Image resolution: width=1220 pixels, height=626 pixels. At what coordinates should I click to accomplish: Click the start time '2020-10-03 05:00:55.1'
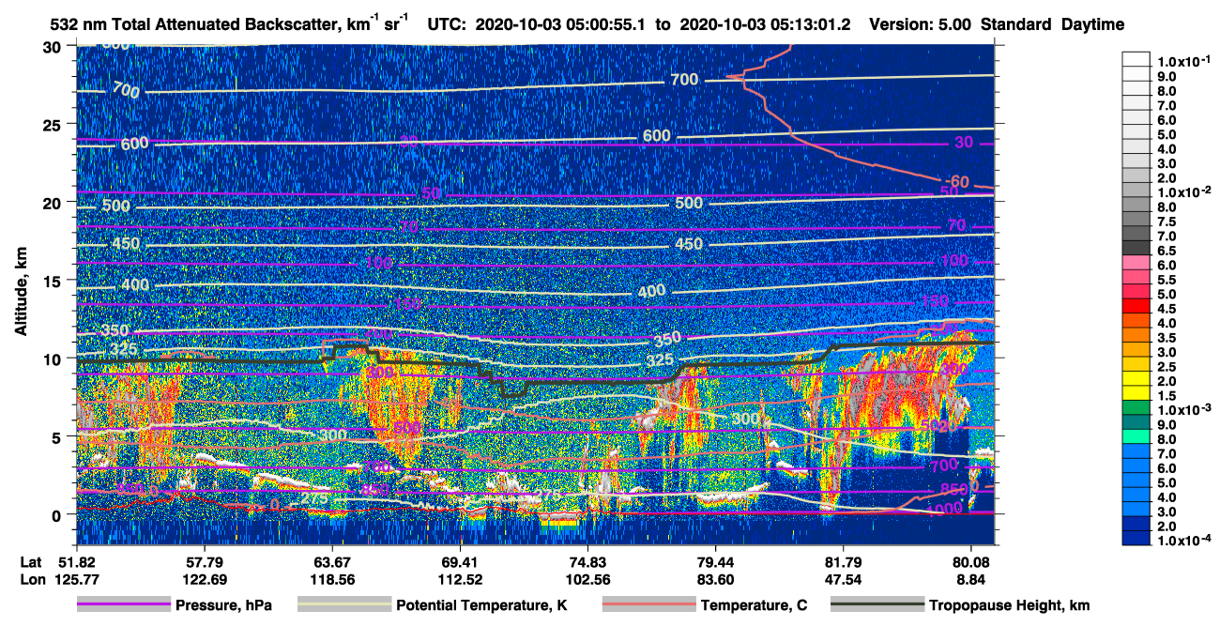click(x=558, y=25)
